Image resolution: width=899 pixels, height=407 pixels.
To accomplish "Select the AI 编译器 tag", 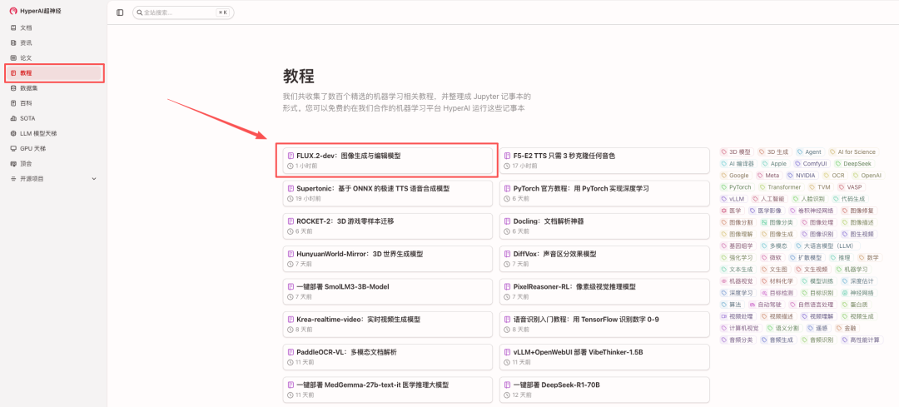I will (738, 163).
